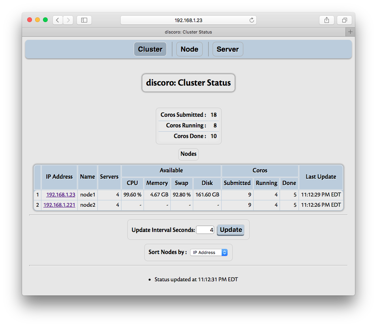The width and height of the screenshot is (377, 327).
Task: Go back with the browser back arrow
Action: pos(58,20)
